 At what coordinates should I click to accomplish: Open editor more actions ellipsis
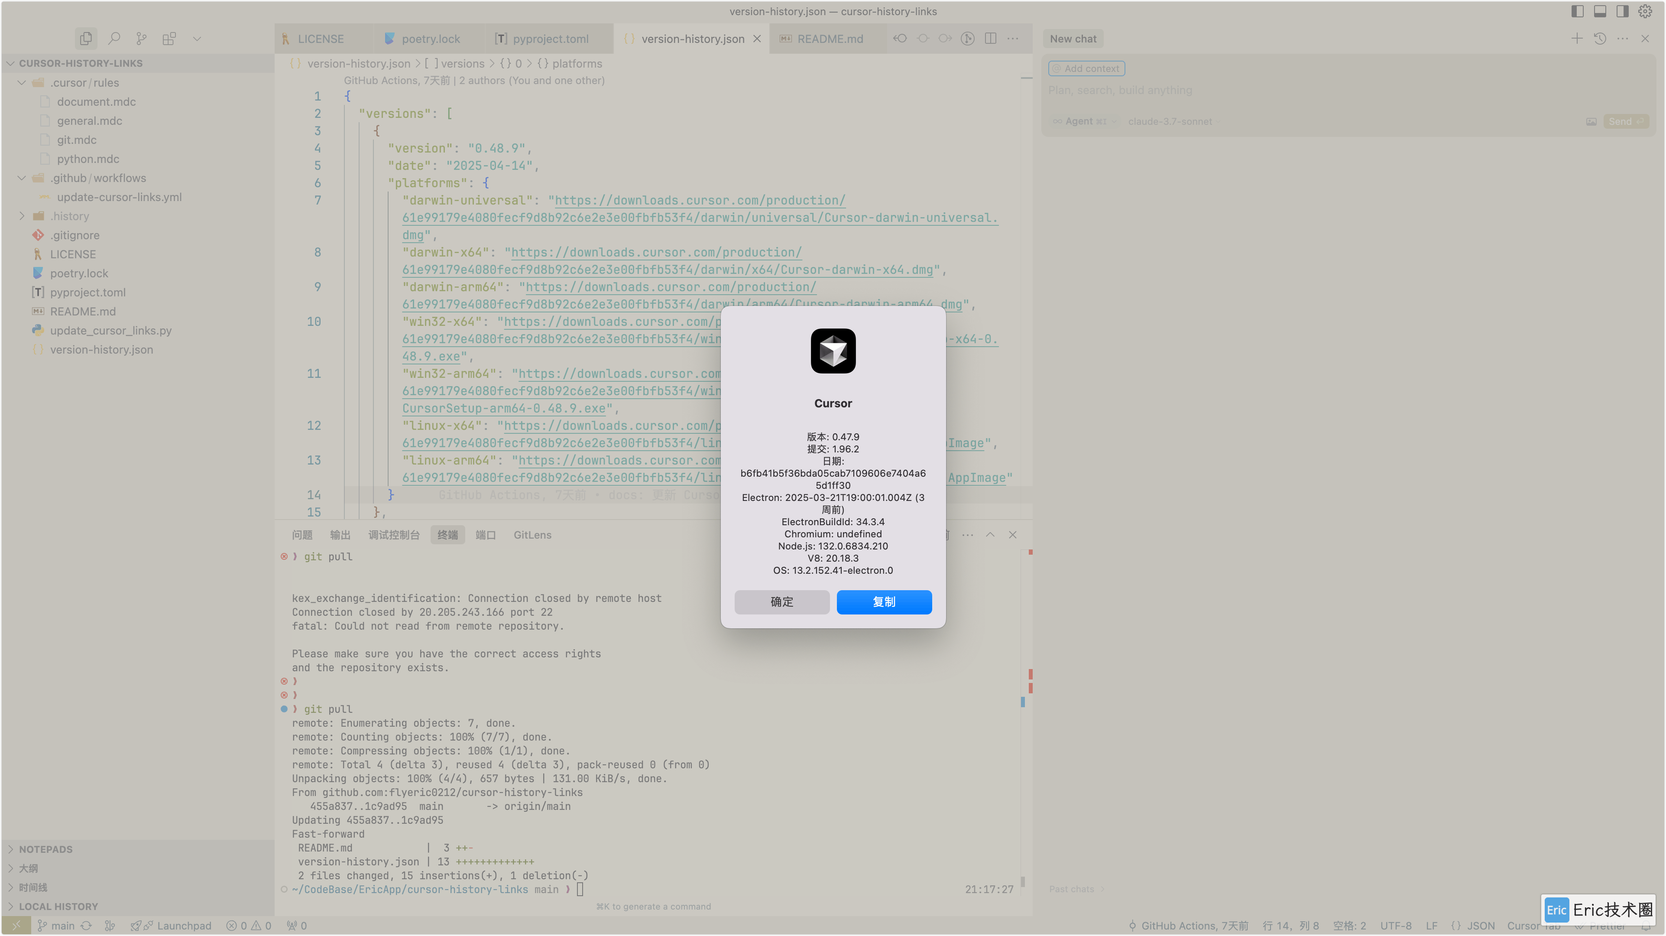click(1013, 39)
